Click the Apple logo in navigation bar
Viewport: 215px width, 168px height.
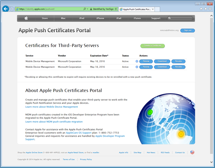[x=26, y=18]
